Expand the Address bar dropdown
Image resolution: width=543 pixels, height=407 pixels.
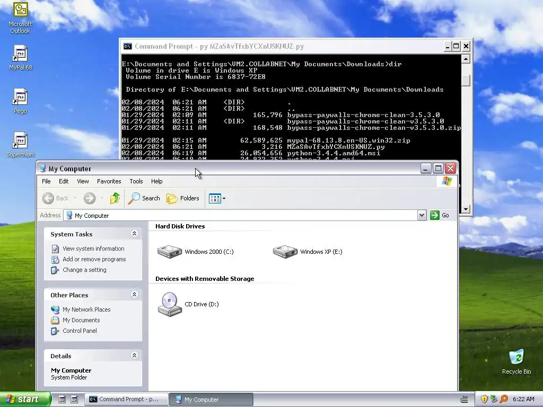422,215
